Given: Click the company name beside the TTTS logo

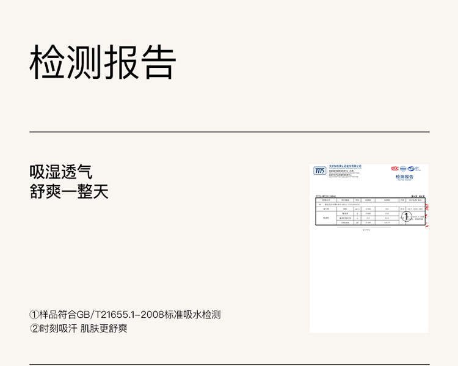Looking at the screenshot, I should coord(345,166).
